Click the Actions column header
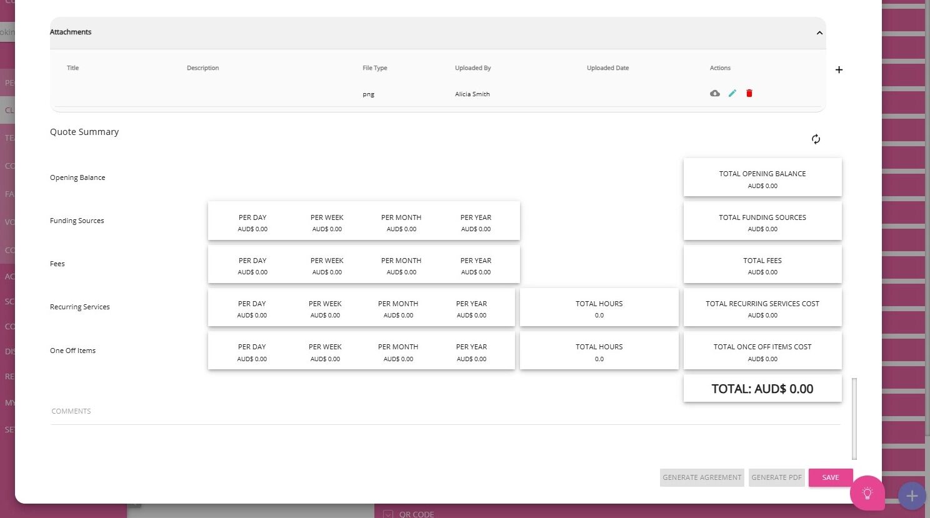 720,68
